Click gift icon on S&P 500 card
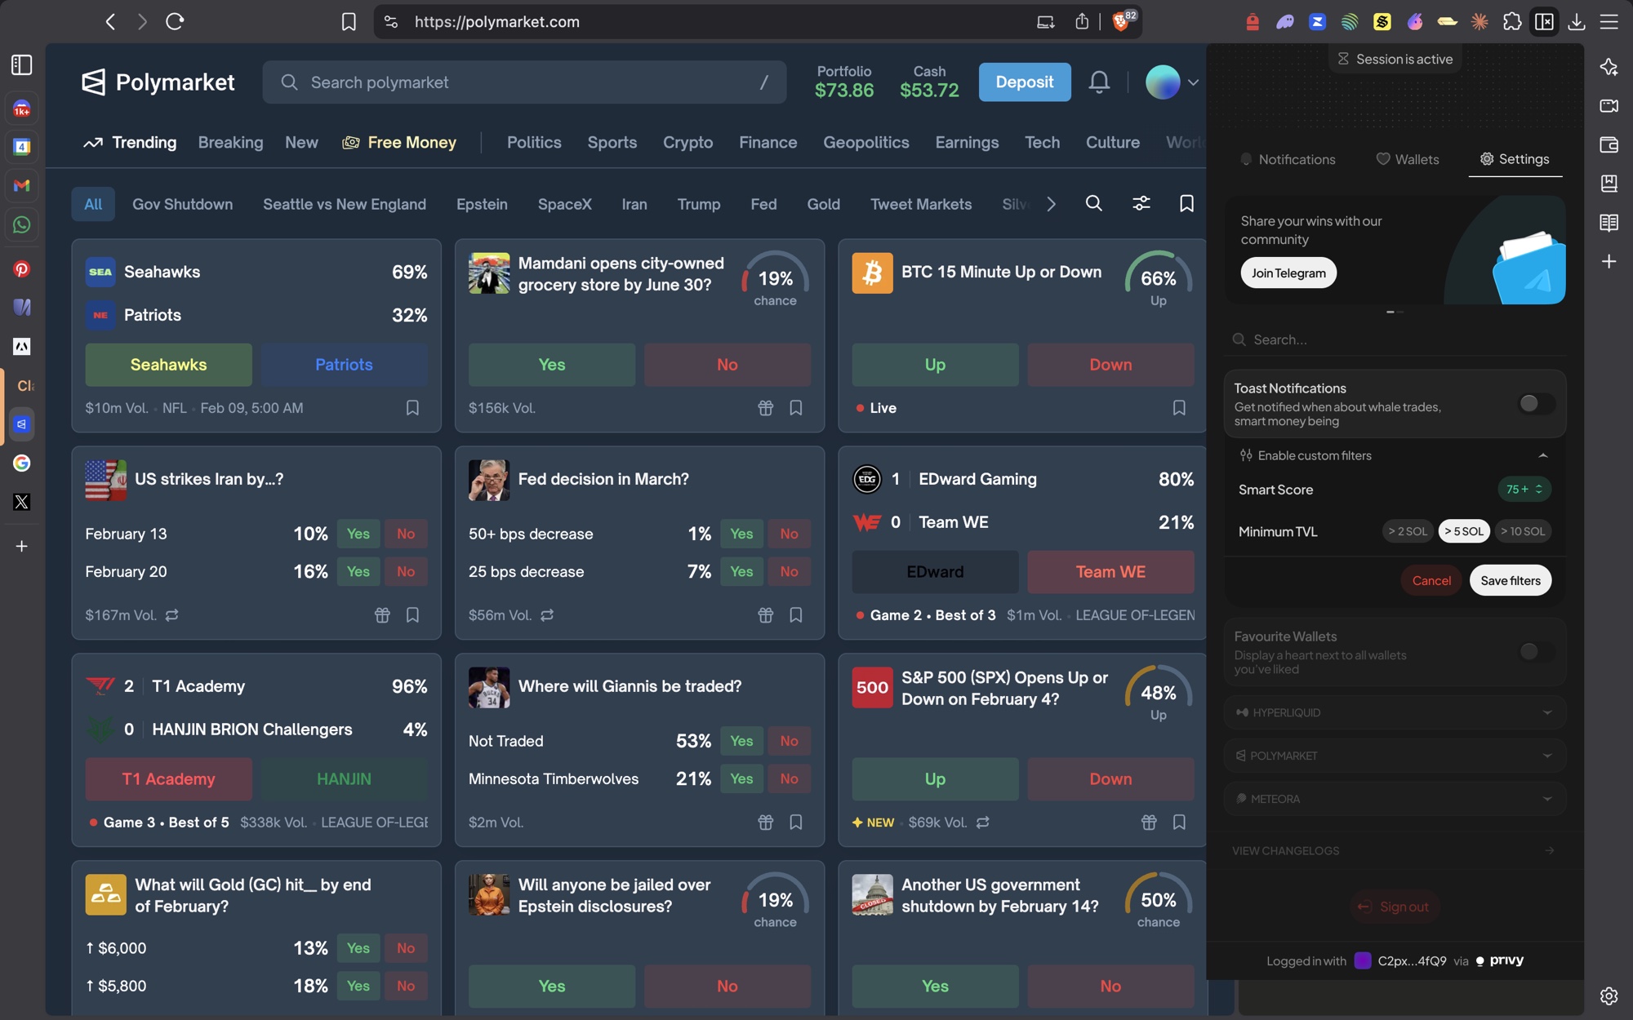Image resolution: width=1633 pixels, height=1020 pixels. pos(1149,822)
